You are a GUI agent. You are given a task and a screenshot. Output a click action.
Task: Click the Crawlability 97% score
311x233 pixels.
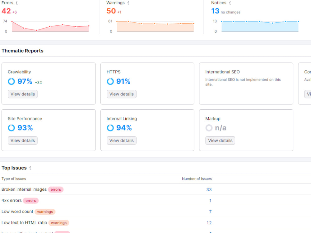click(x=25, y=81)
